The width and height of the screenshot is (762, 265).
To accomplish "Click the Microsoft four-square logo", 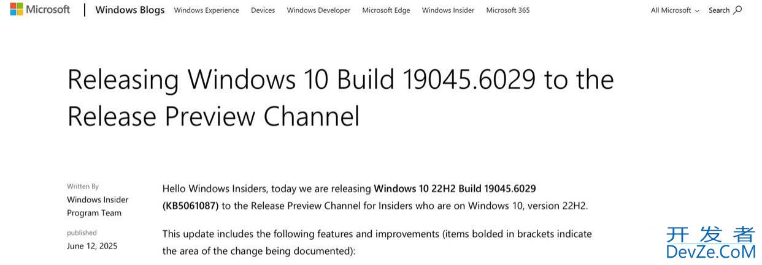I will pos(17,10).
